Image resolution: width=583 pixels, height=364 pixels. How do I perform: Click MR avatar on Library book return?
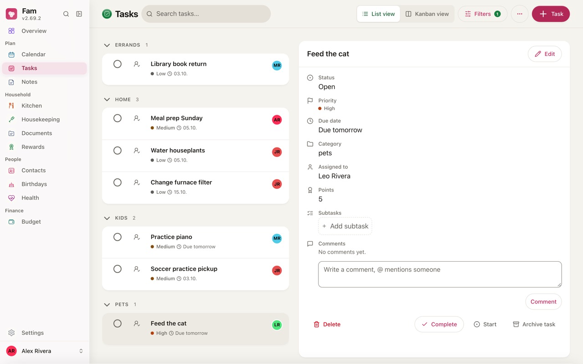pyautogui.click(x=277, y=66)
